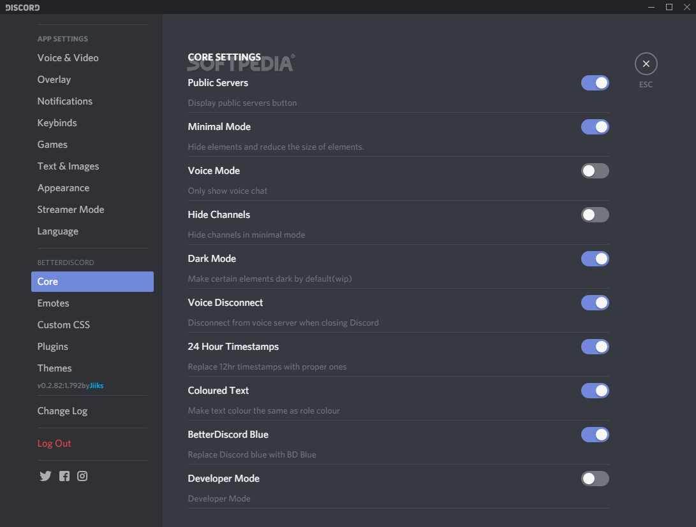This screenshot has height=527, width=696.
Task: Click the 'Hide channels in minimal mode' text
Action: pyautogui.click(x=246, y=235)
